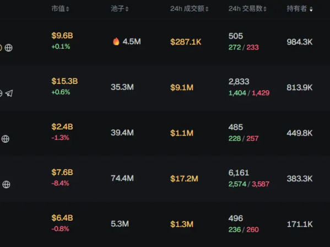Click holders value 984.3K
Viewport: 330px width, 247px height.
(x=300, y=42)
